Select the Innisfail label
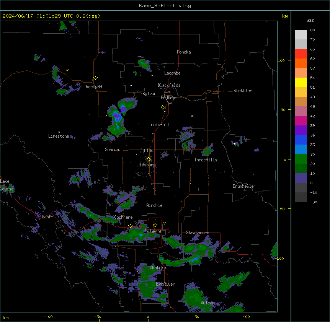 click(x=159, y=125)
